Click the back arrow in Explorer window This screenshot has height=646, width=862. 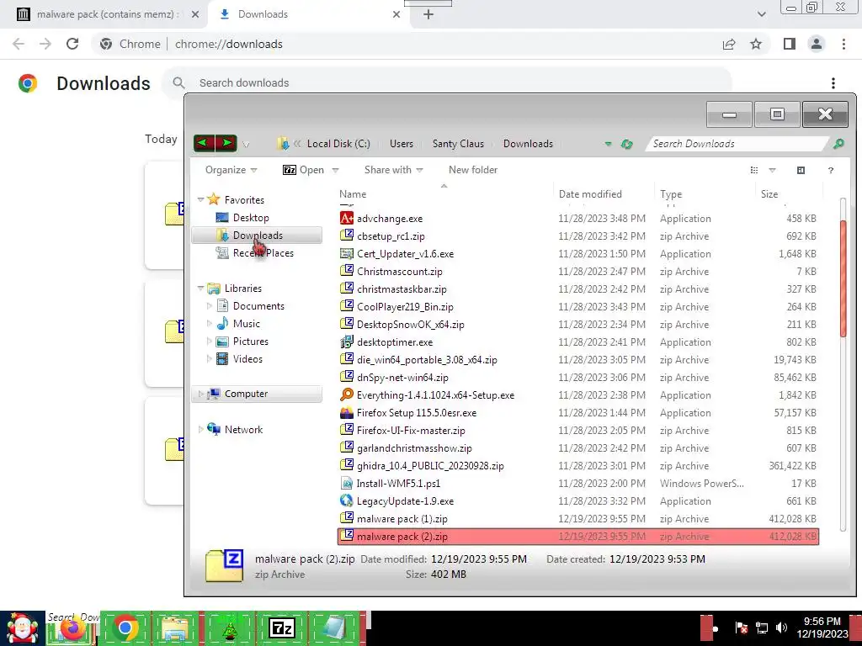[204, 143]
